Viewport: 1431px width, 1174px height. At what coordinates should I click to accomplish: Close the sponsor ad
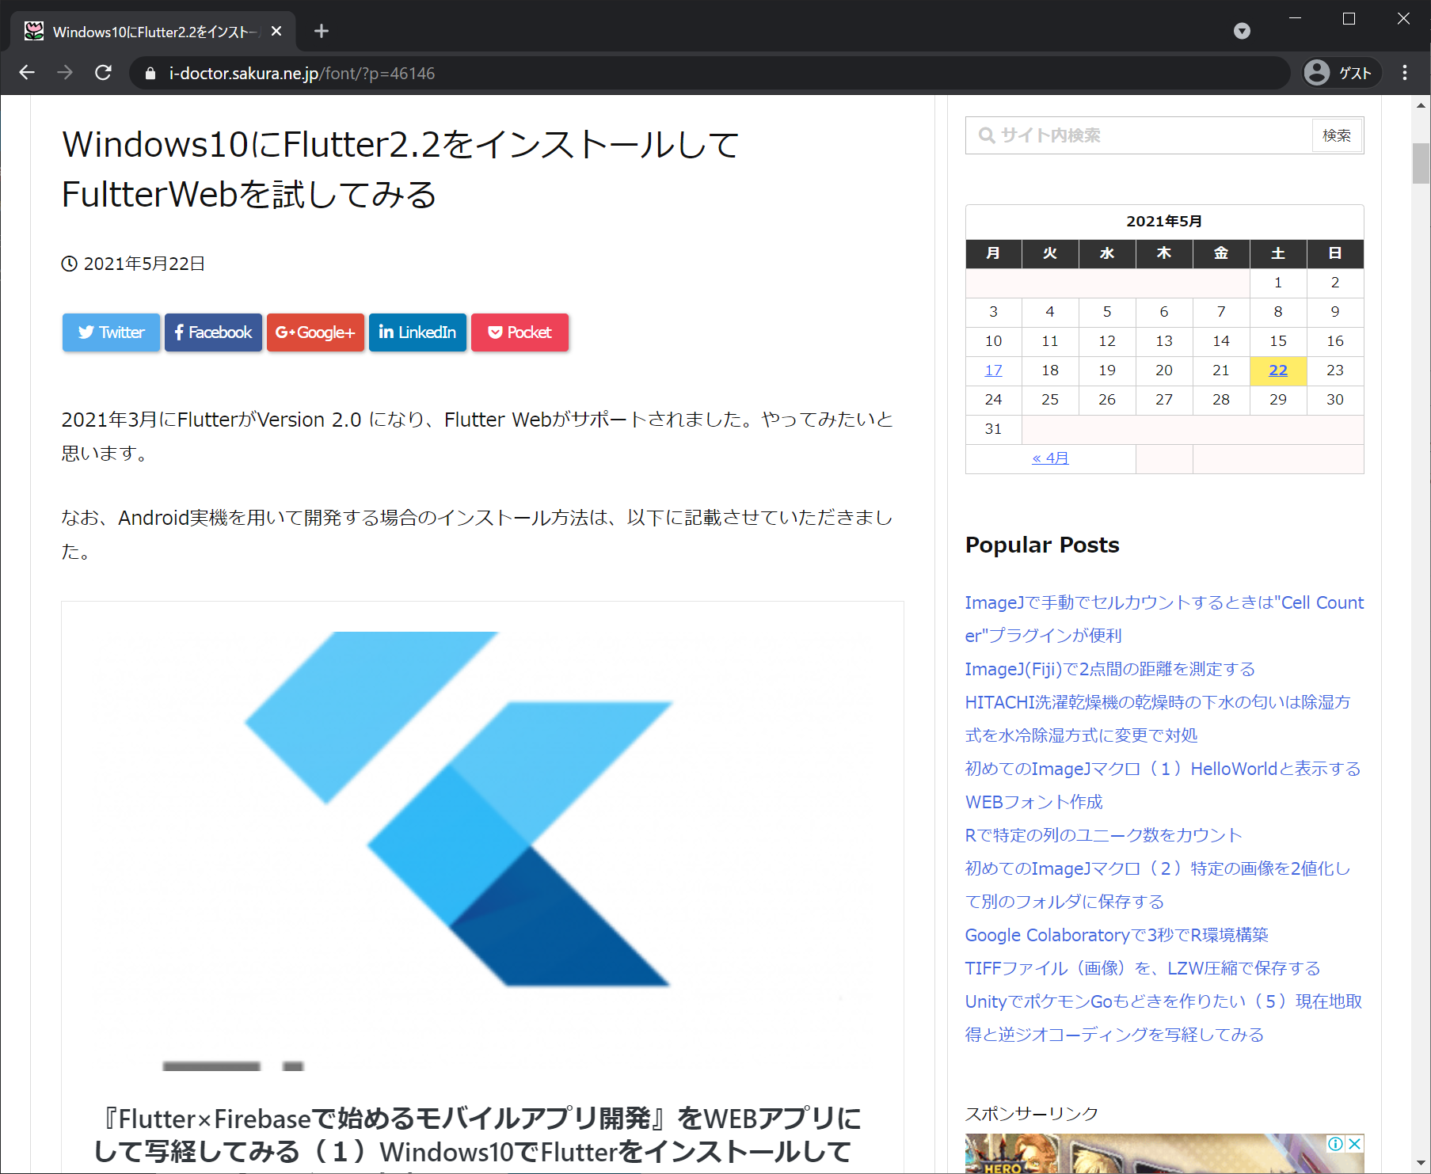tap(1355, 1143)
